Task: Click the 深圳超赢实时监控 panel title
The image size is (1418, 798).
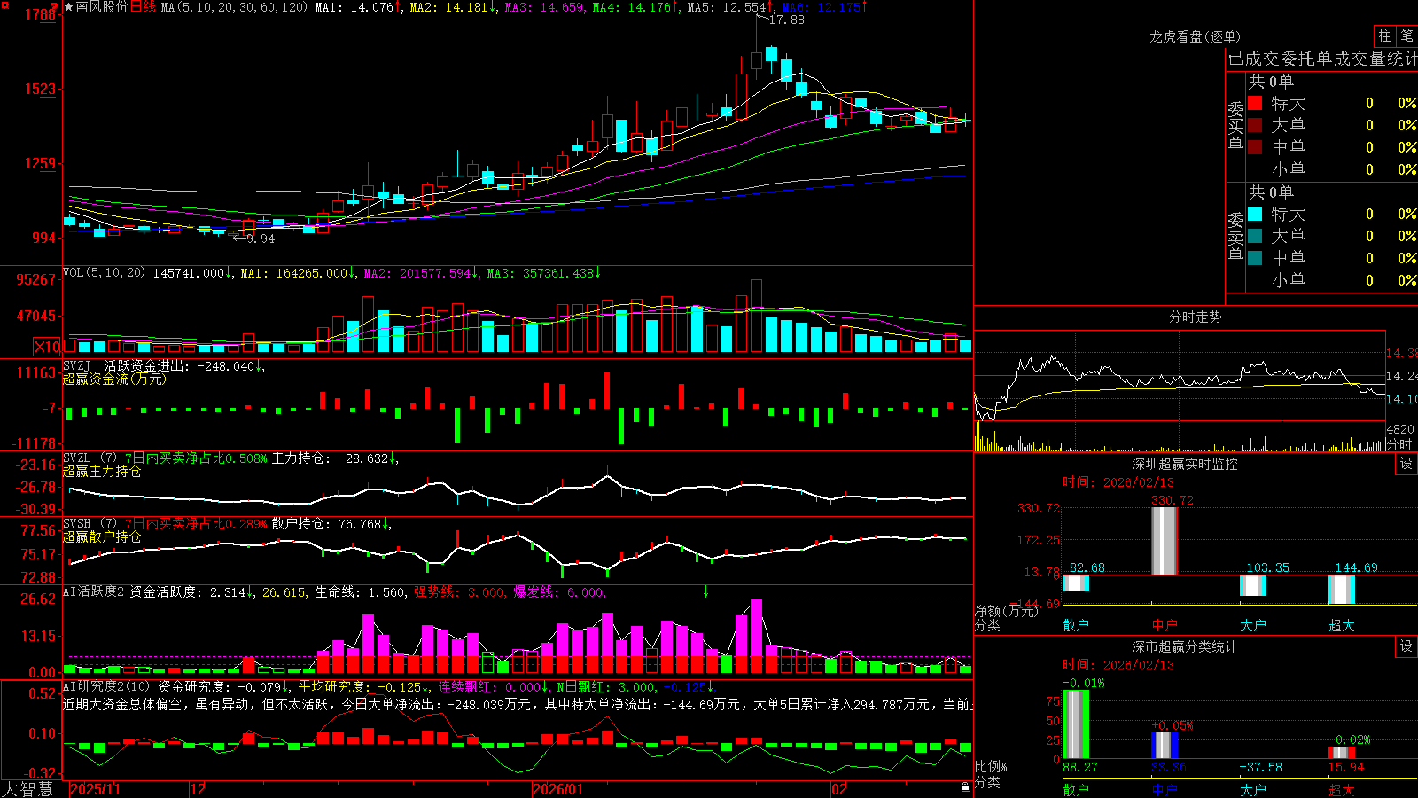Action: 1184,464
